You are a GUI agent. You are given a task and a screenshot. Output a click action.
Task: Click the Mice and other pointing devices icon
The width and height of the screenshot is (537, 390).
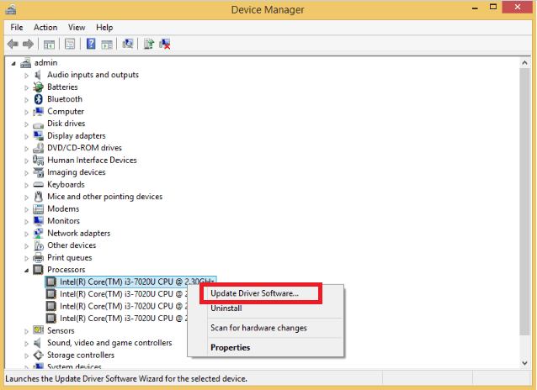coord(39,197)
